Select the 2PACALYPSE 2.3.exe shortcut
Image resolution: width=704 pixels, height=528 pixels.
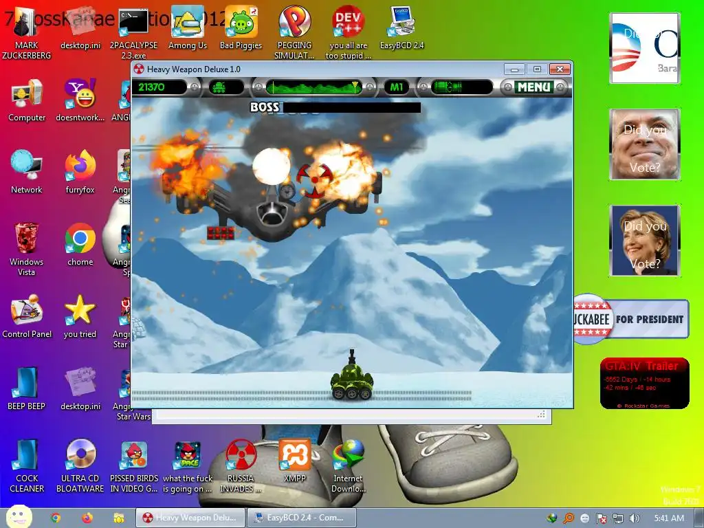[133, 32]
